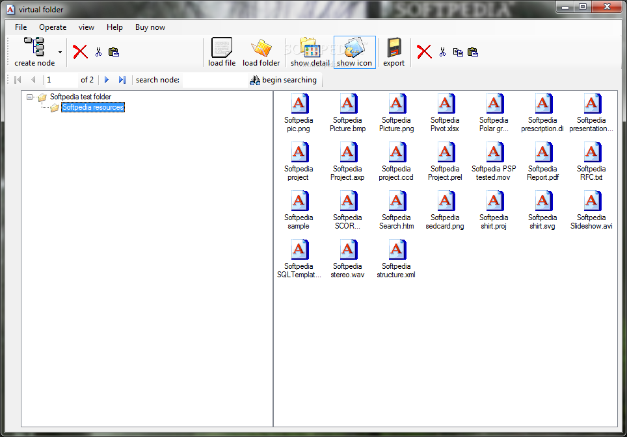The image size is (627, 437).
Task: Click the red delete X in right toolbar
Action: pyautogui.click(x=424, y=52)
